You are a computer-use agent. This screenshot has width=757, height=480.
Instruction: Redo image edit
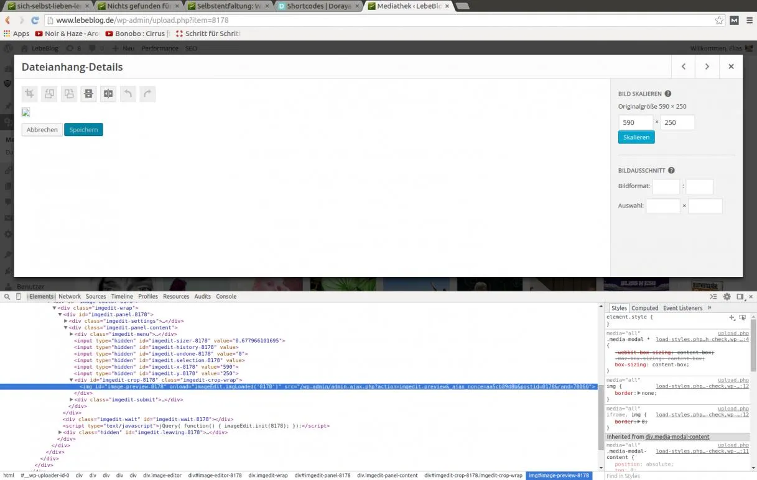pyautogui.click(x=147, y=94)
